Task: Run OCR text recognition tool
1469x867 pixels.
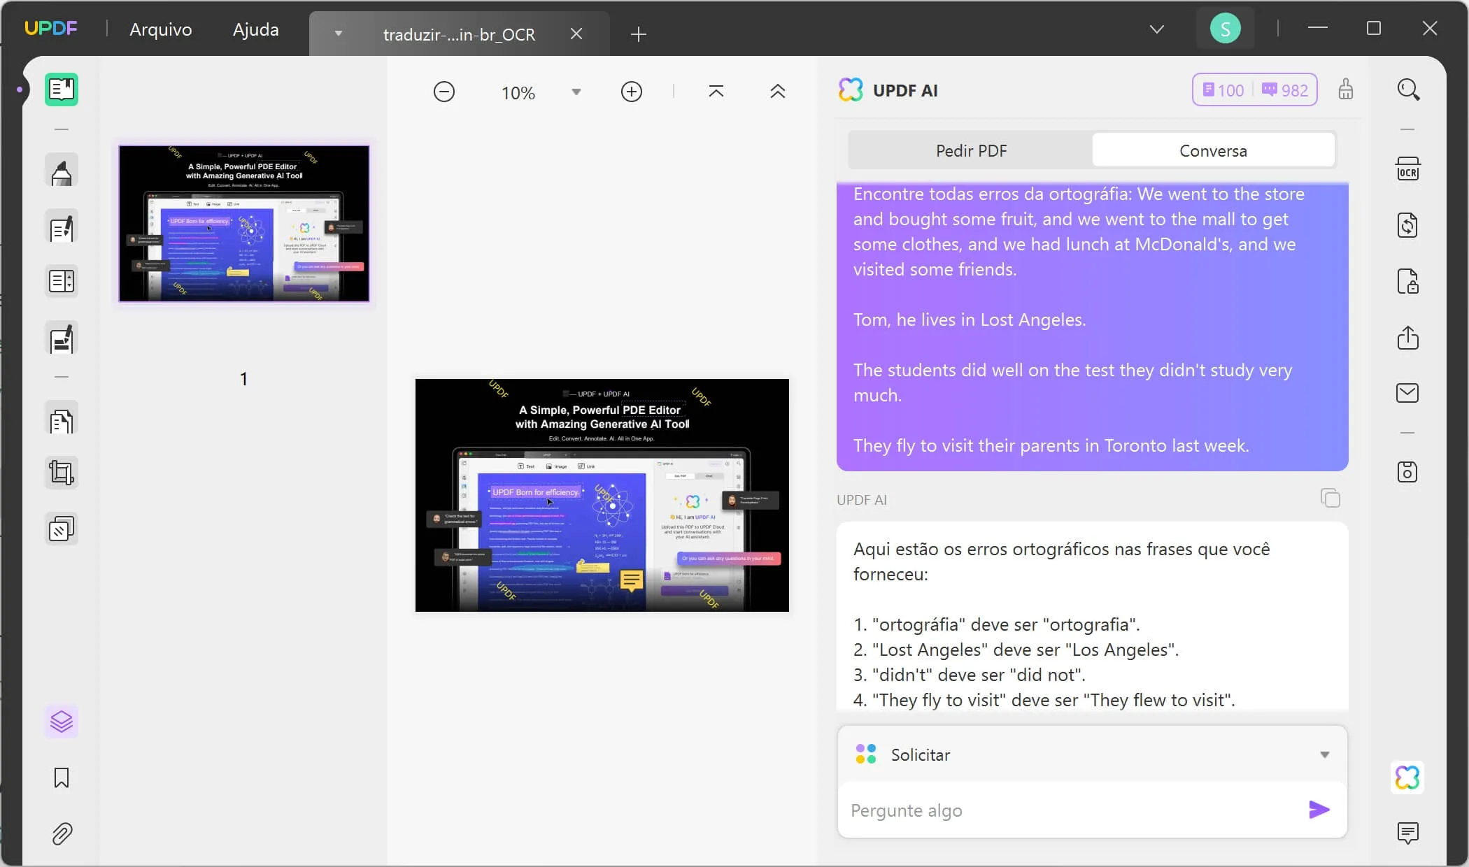Action: click(x=1408, y=169)
